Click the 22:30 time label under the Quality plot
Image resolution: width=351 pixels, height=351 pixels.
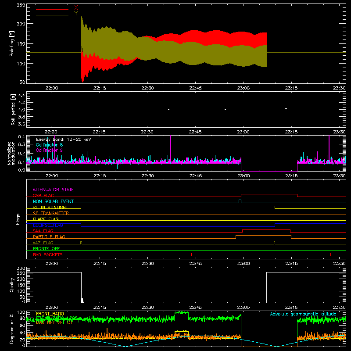[x=147, y=308]
